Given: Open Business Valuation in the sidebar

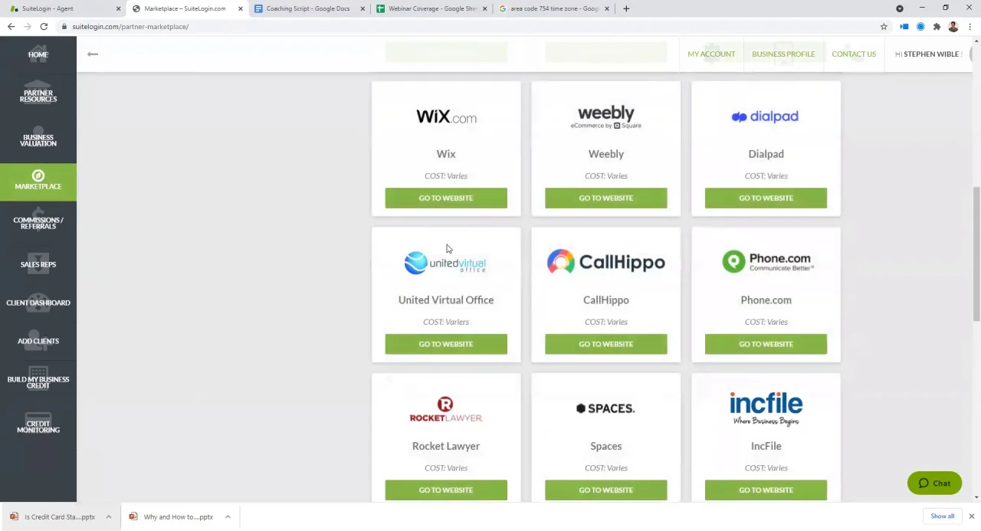Looking at the screenshot, I should [x=38, y=140].
